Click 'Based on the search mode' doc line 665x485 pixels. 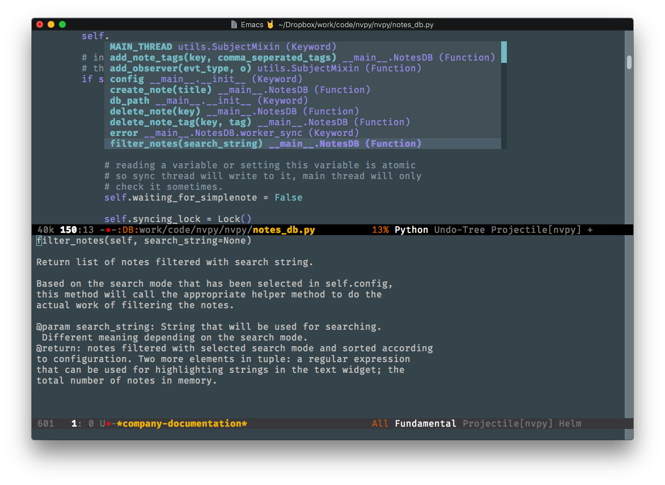coord(215,284)
